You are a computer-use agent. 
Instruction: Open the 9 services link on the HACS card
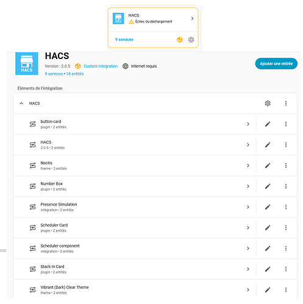point(124,40)
